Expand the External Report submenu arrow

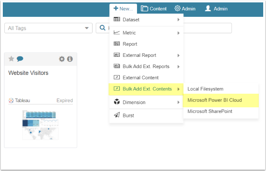[178, 55]
